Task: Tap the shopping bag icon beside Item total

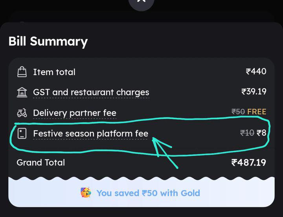Action: pyautogui.click(x=22, y=72)
